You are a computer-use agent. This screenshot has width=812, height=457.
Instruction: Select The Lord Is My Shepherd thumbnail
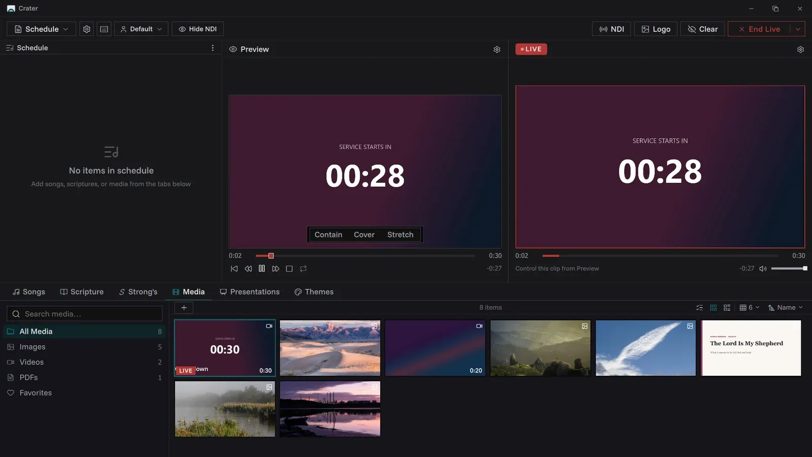[751, 348]
